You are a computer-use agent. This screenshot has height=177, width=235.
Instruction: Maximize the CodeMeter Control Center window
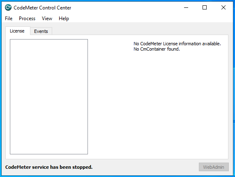(x=205, y=7)
